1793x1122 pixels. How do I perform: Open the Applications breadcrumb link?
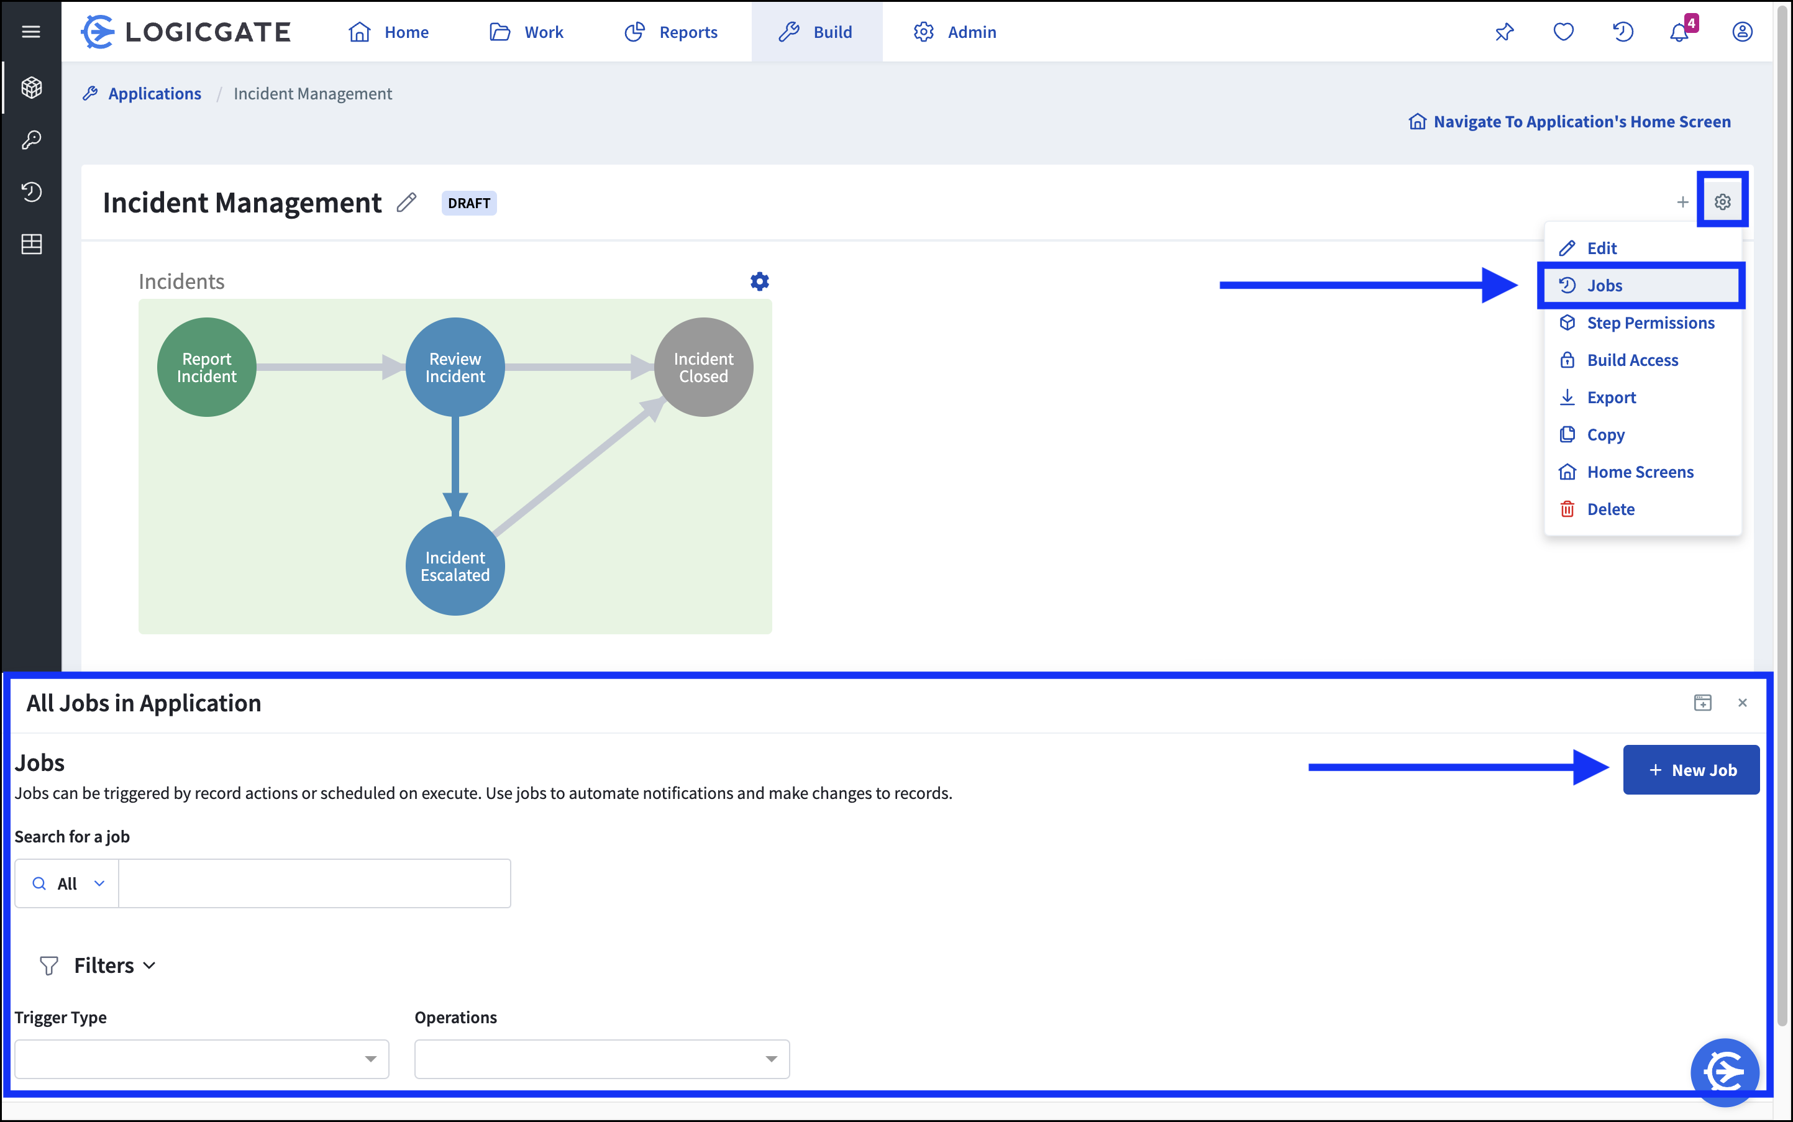154,93
